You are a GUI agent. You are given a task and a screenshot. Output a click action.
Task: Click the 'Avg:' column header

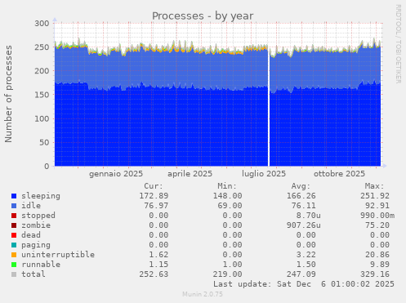pos(301,186)
